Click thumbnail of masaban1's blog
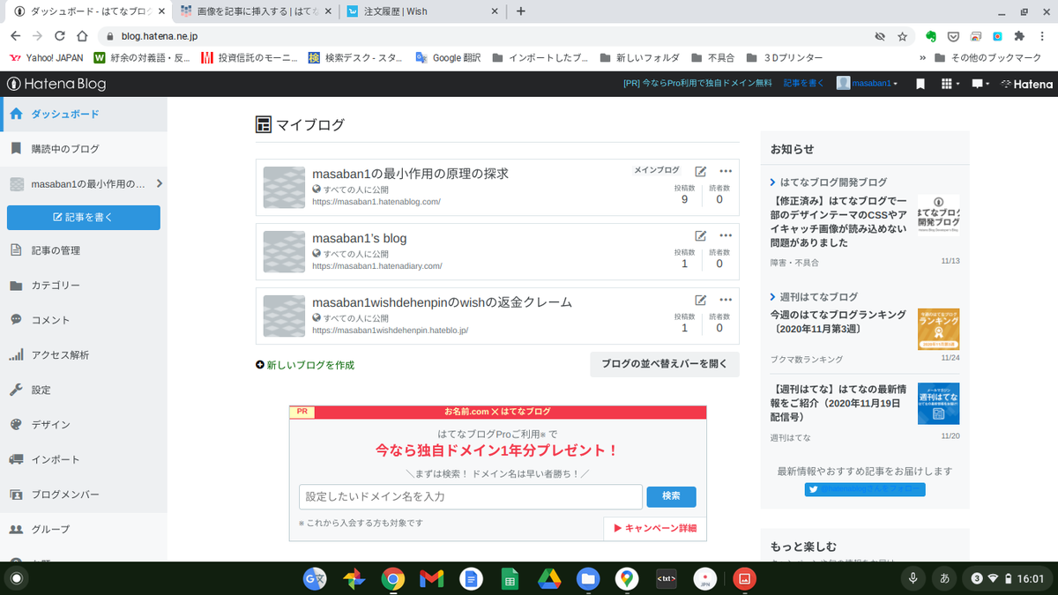 coord(284,251)
